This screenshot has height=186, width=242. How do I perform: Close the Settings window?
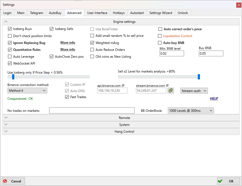coord(238,5)
